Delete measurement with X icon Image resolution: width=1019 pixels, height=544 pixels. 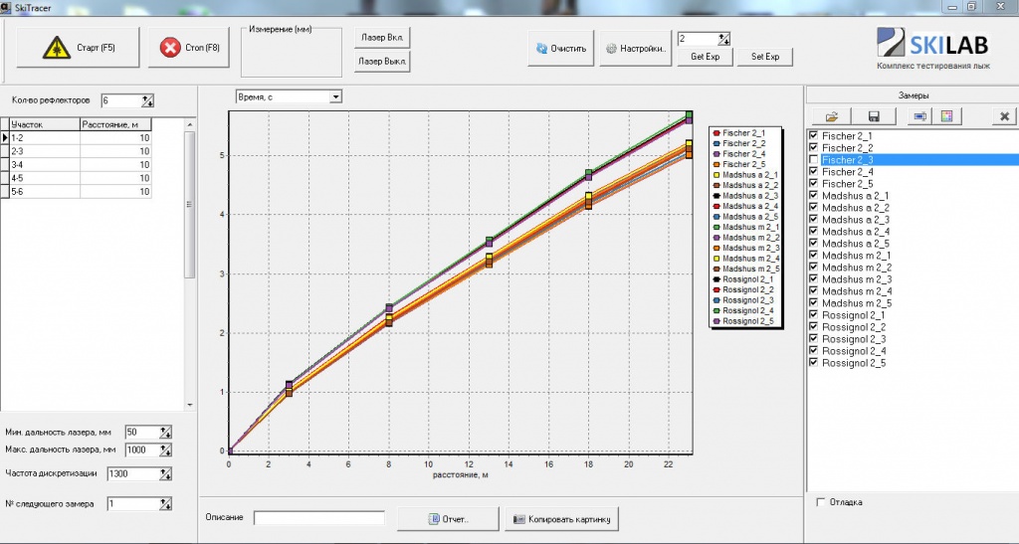pos(1004,116)
